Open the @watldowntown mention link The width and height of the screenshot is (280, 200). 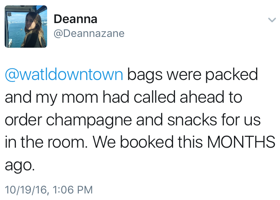[64, 74]
